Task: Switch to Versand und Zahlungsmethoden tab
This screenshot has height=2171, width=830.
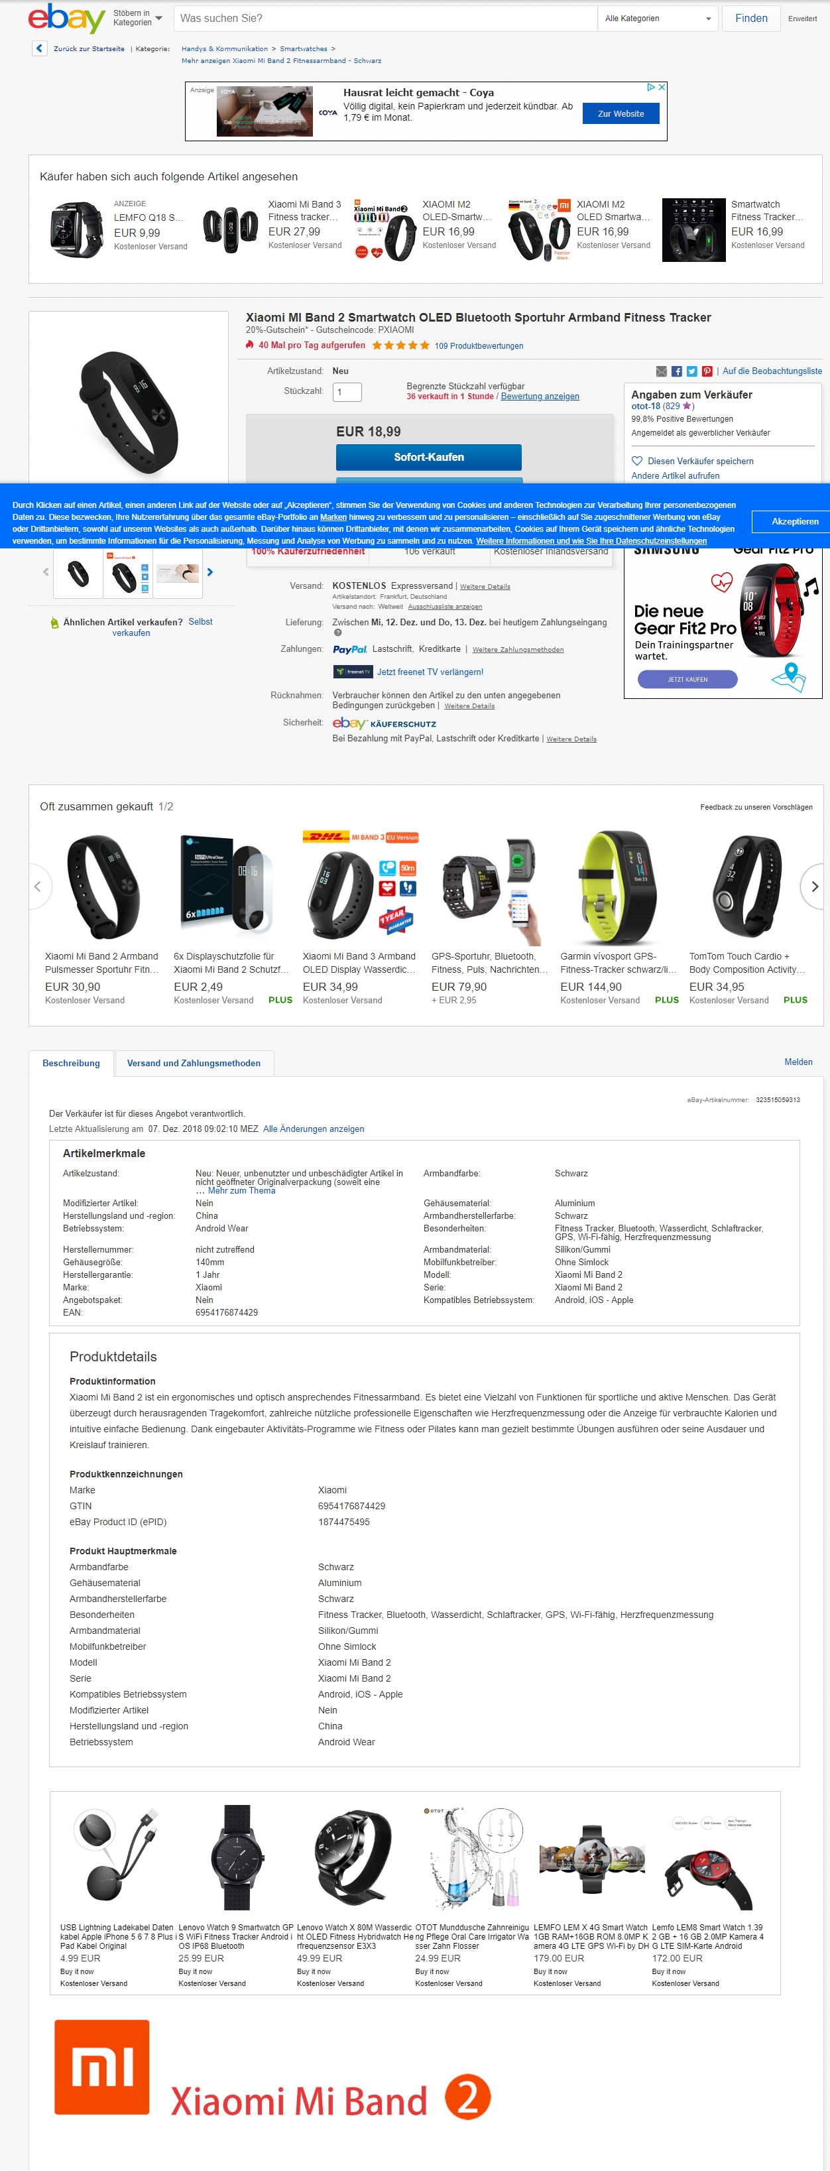Action: [x=194, y=1064]
